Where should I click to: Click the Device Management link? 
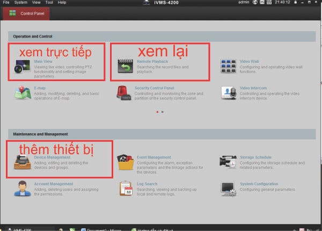[x=52, y=157]
